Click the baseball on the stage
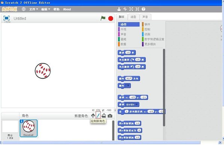 click(43, 71)
